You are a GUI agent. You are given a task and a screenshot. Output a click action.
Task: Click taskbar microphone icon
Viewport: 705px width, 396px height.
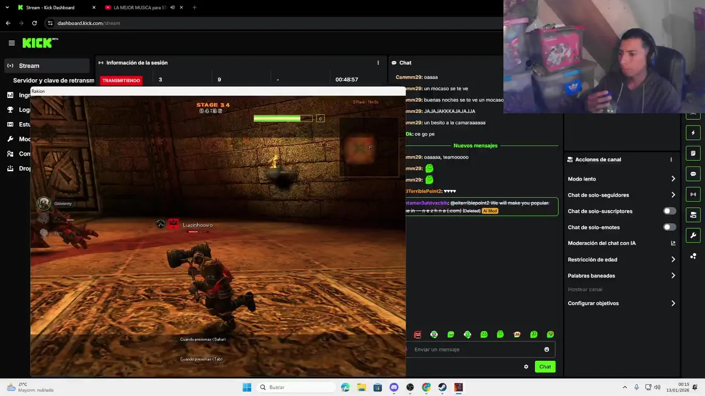637,387
